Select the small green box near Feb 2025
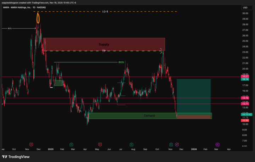Viewport: 255px width, 162px height. coord(58,83)
